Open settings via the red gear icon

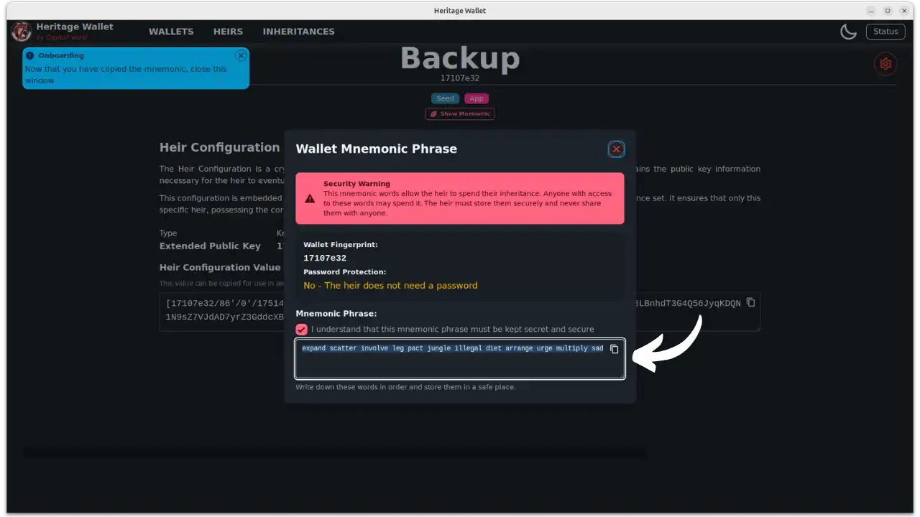[885, 64]
